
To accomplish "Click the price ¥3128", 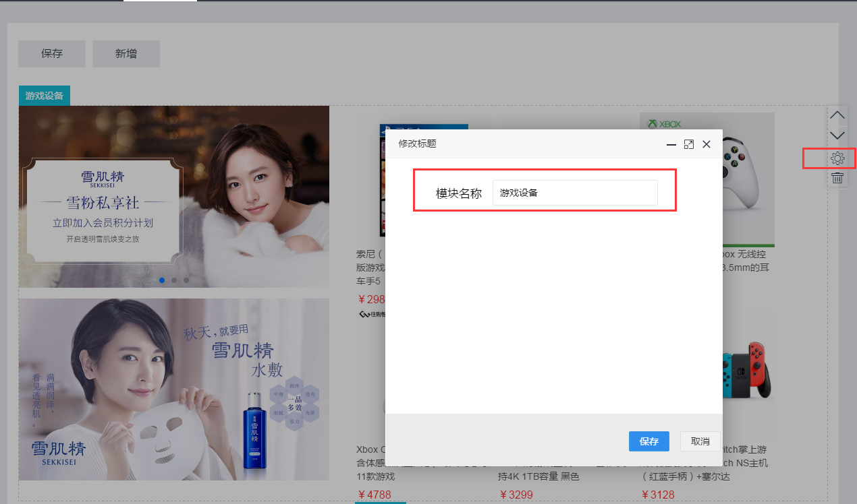I will point(658,496).
